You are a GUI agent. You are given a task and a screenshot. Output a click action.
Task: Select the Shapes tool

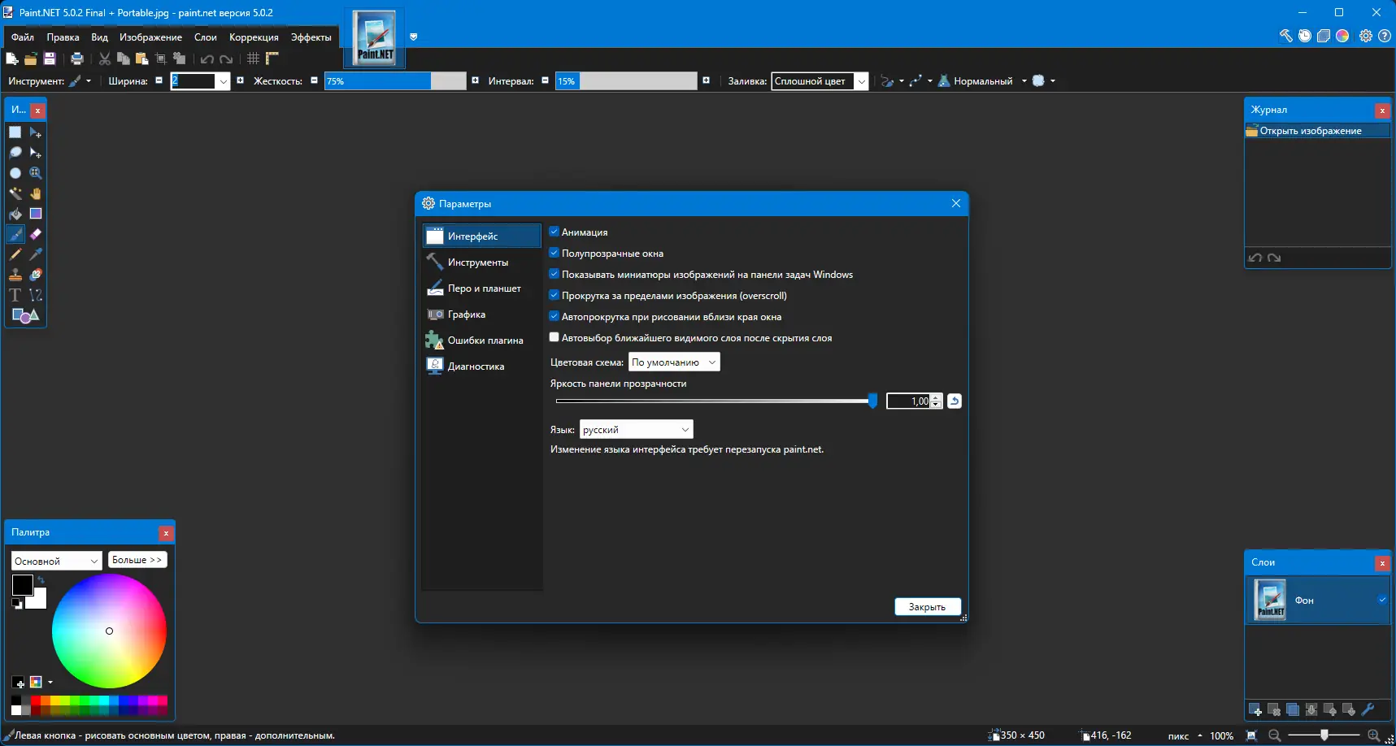coord(25,315)
